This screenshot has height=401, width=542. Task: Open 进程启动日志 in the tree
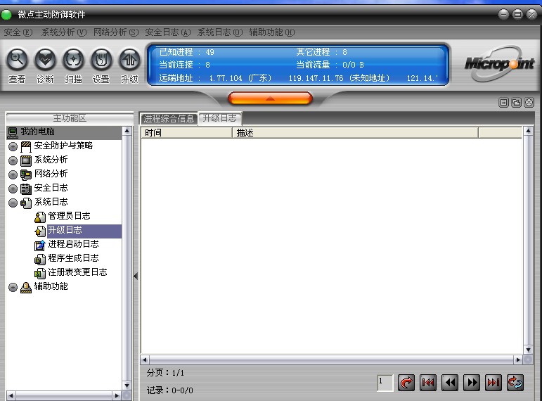click(x=73, y=244)
